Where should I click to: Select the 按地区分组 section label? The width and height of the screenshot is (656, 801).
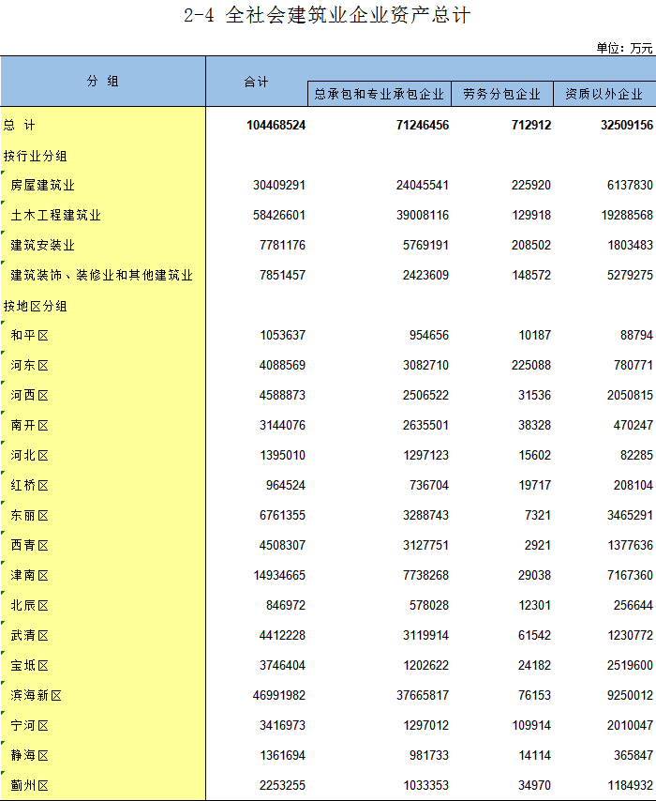(36, 306)
